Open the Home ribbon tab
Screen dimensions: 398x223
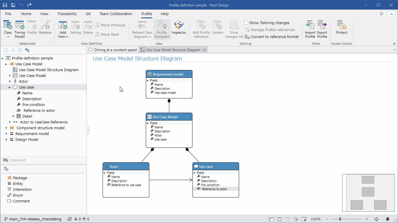click(x=26, y=14)
